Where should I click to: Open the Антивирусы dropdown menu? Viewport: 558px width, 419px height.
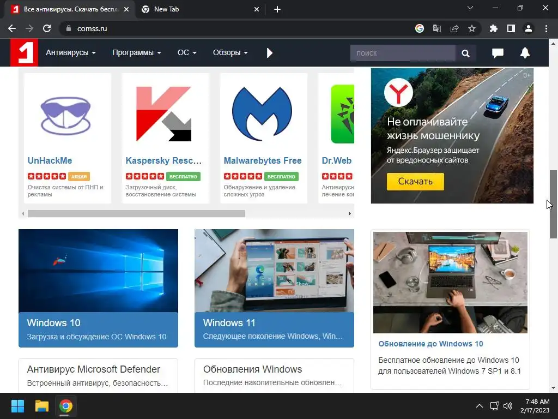pyautogui.click(x=70, y=53)
